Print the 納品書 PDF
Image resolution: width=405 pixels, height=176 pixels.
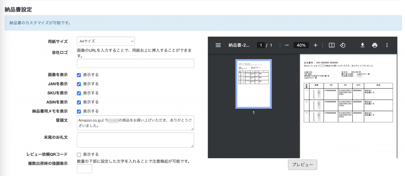click(375, 45)
